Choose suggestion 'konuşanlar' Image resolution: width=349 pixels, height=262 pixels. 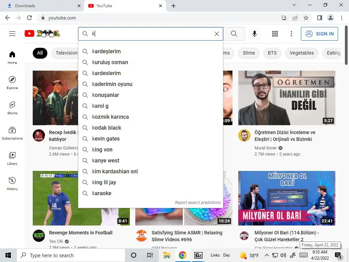point(150,95)
